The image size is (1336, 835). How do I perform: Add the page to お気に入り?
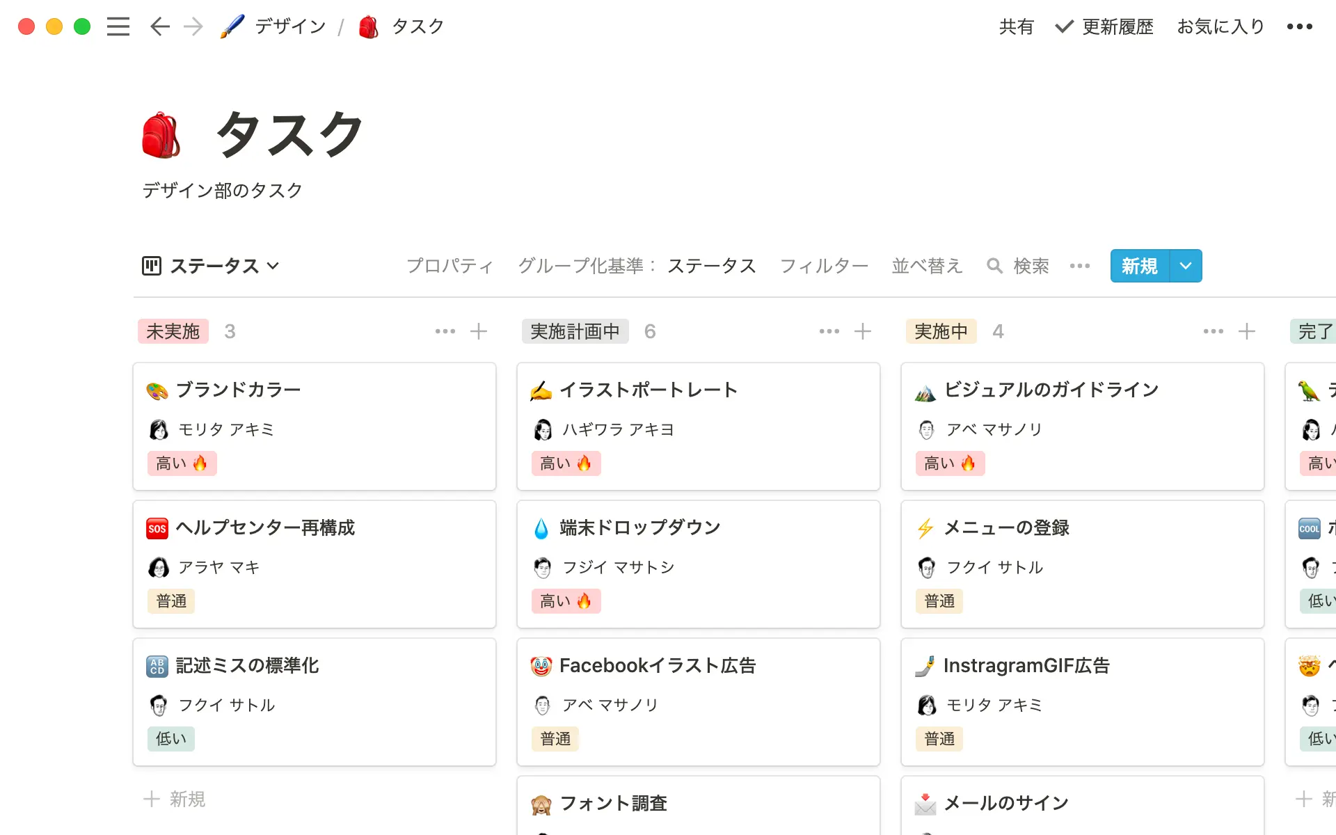click(1220, 26)
